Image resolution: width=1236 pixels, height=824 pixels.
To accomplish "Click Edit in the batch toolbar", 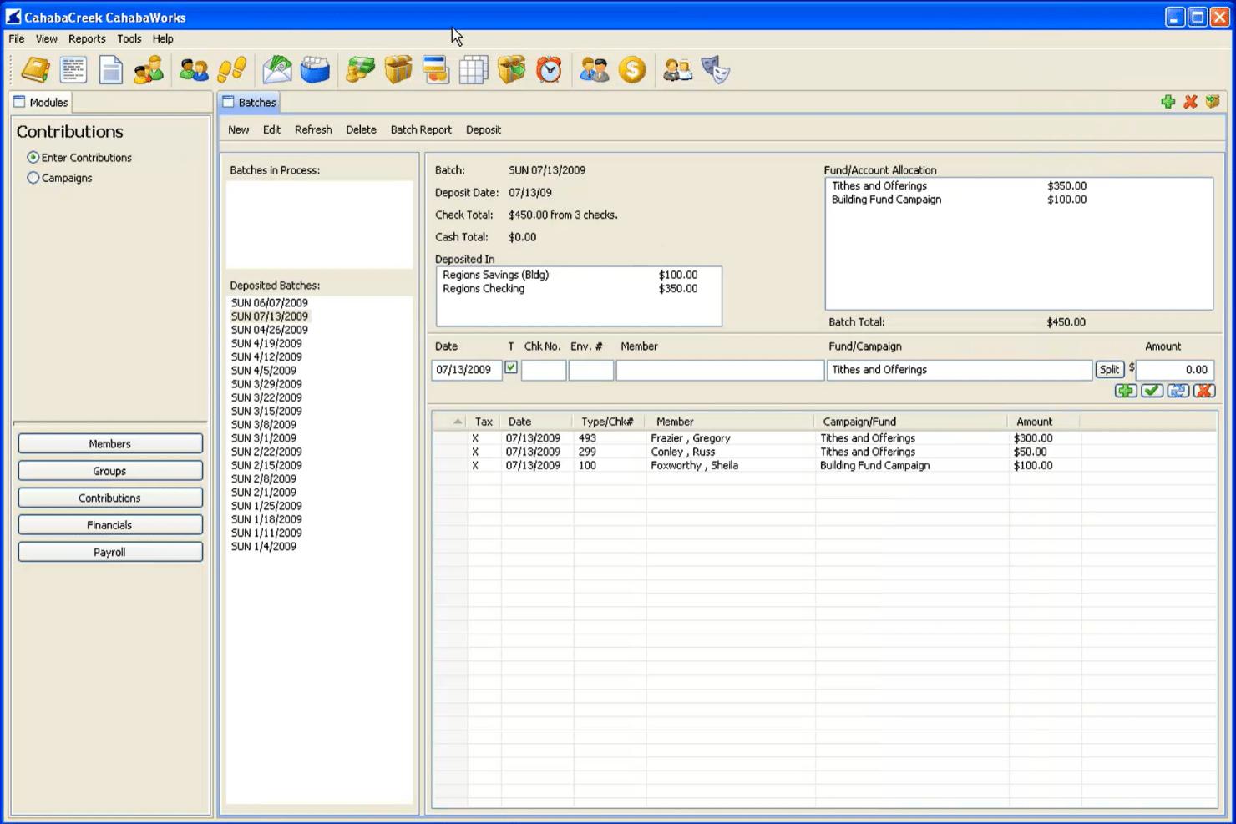I will (272, 129).
